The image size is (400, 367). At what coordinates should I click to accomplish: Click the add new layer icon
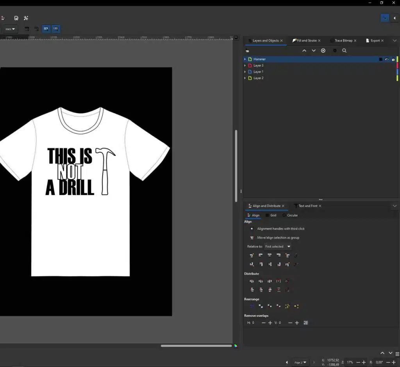click(x=247, y=51)
